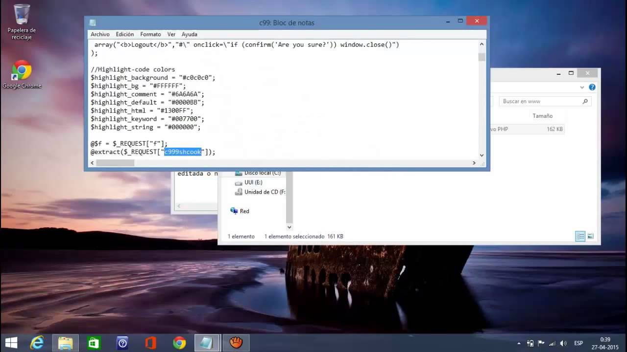The width and height of the screenshot is (627, 352).
Task: Click the power plug tray icon
Action: 531,343
